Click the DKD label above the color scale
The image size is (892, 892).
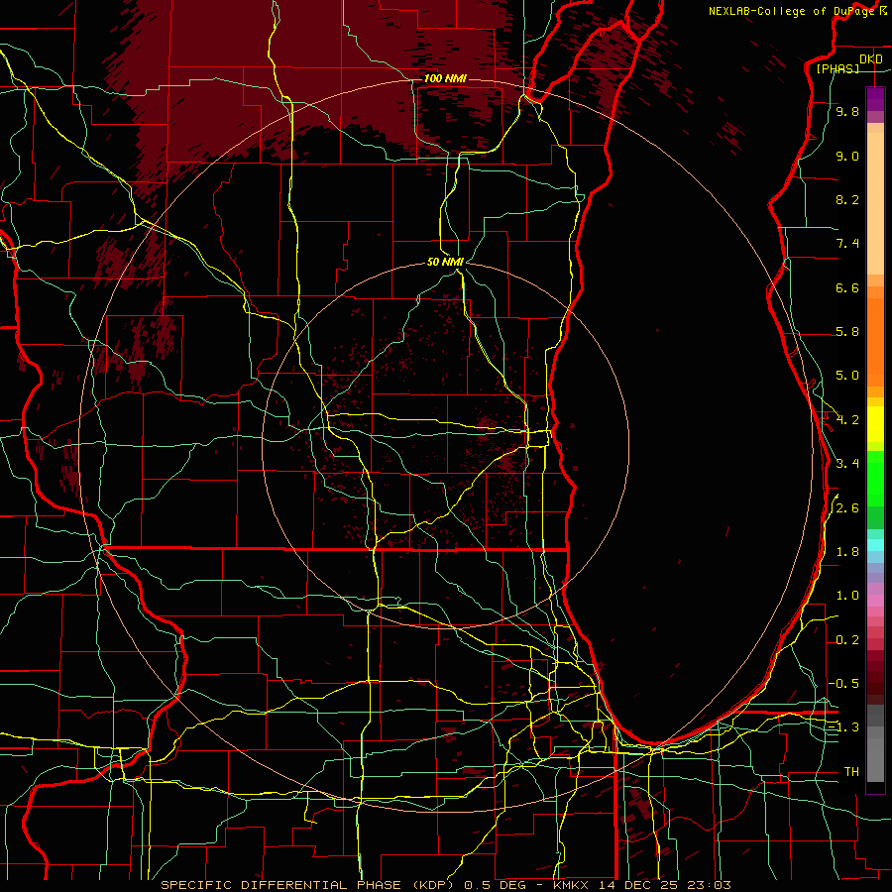870,58
